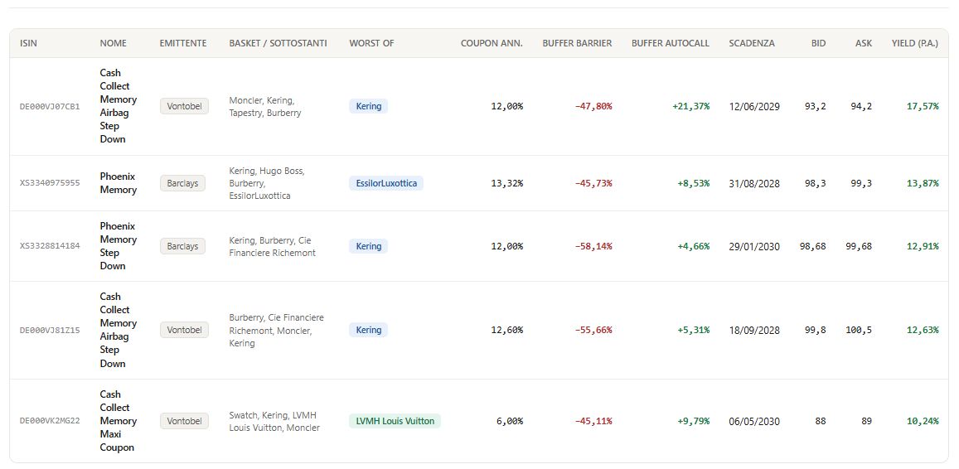Click Kering worst-of tag in XS3328814184 row

click(368, 246)
